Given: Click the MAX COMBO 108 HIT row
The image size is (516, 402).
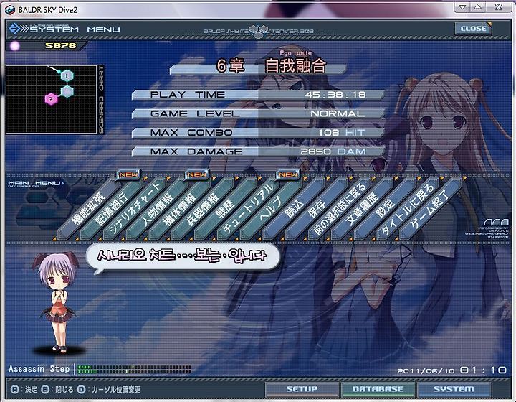Looking at the screenshot, I should (258, 133).
